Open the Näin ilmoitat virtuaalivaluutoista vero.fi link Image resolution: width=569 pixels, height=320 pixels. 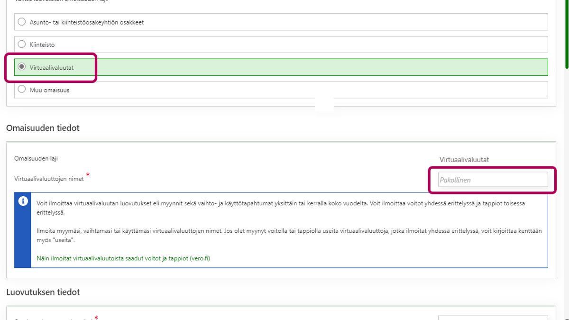coord(123,258)
